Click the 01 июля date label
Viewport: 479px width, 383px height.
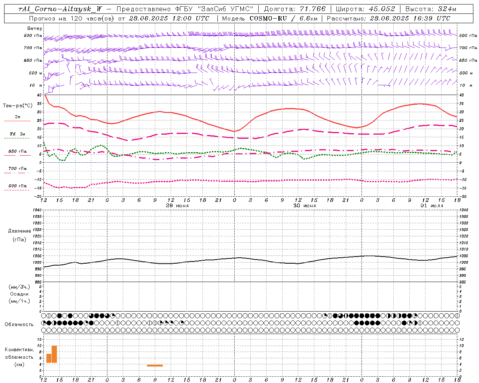[x=432, y=206]
